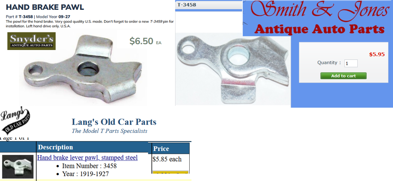The width and height of the screenshot is (393, 181).
Task: Click the T-3458 title bar
Action: 209,5
